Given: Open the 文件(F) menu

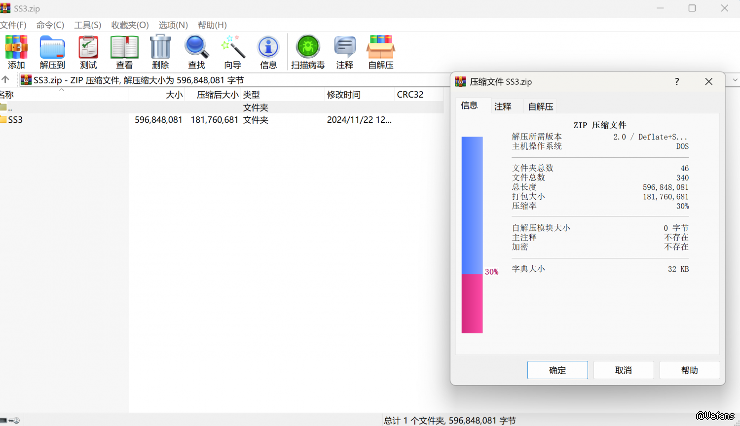Looking at the screenshot, I should click(13, 25).
